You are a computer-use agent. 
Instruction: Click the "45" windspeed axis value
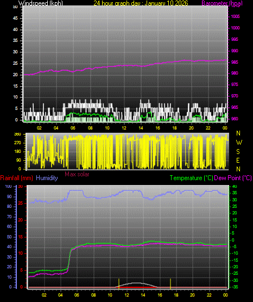[x=15, y=18]
